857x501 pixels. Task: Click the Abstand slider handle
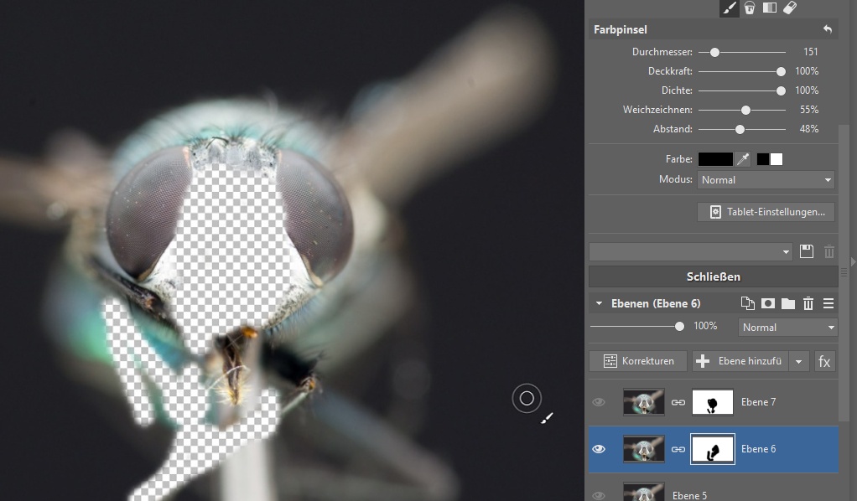[740, 130]
